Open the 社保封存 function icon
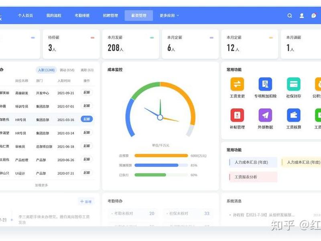Image resolution: width=321 pixels, height=241 pixels. tap(294, 84)
